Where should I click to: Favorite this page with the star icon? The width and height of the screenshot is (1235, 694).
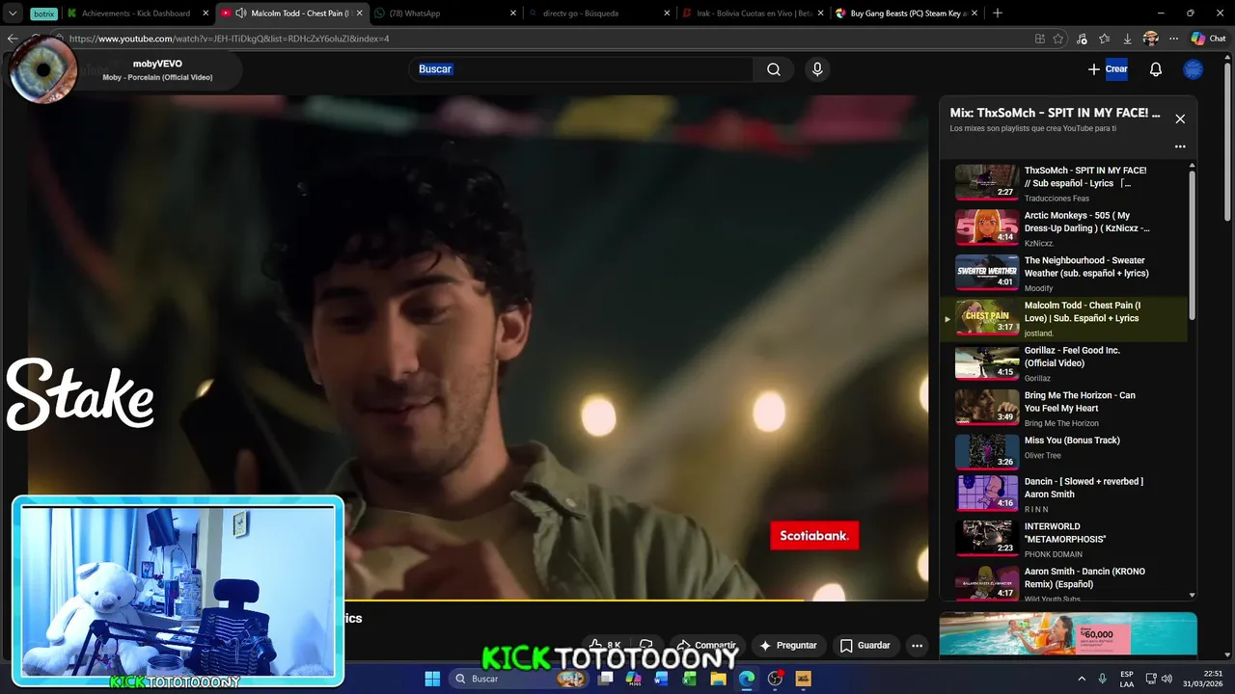[x=1058, y=39]
